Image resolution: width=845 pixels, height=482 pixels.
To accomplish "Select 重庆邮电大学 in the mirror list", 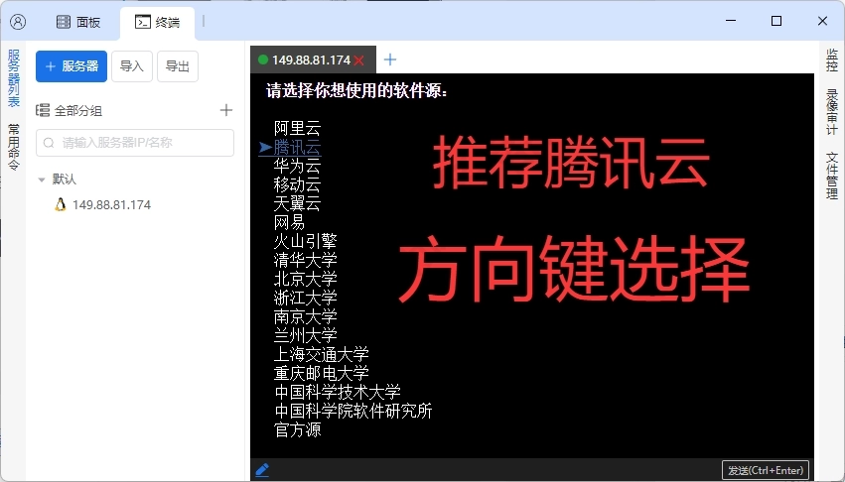I will [x=321, y=373].
